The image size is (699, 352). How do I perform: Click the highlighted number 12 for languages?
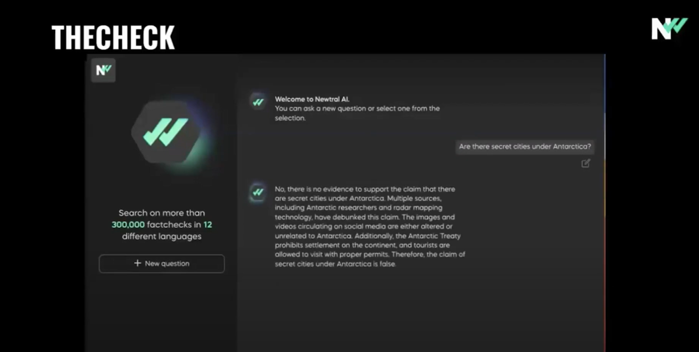point(208,225)
